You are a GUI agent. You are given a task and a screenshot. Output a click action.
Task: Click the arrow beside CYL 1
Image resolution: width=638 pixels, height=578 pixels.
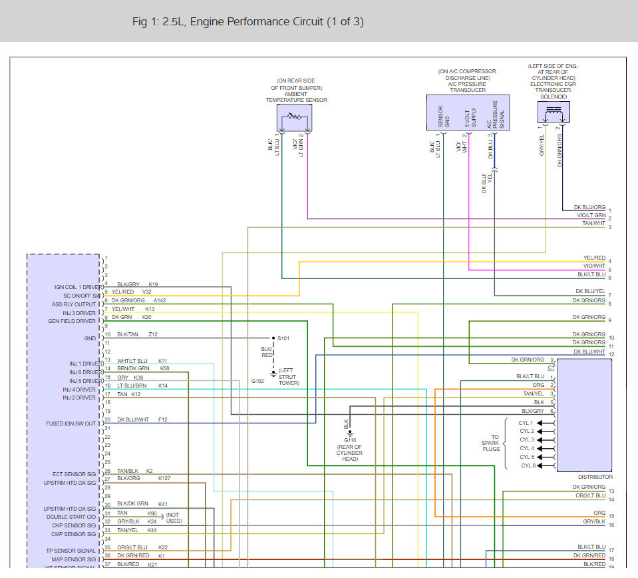pos(546,423)
